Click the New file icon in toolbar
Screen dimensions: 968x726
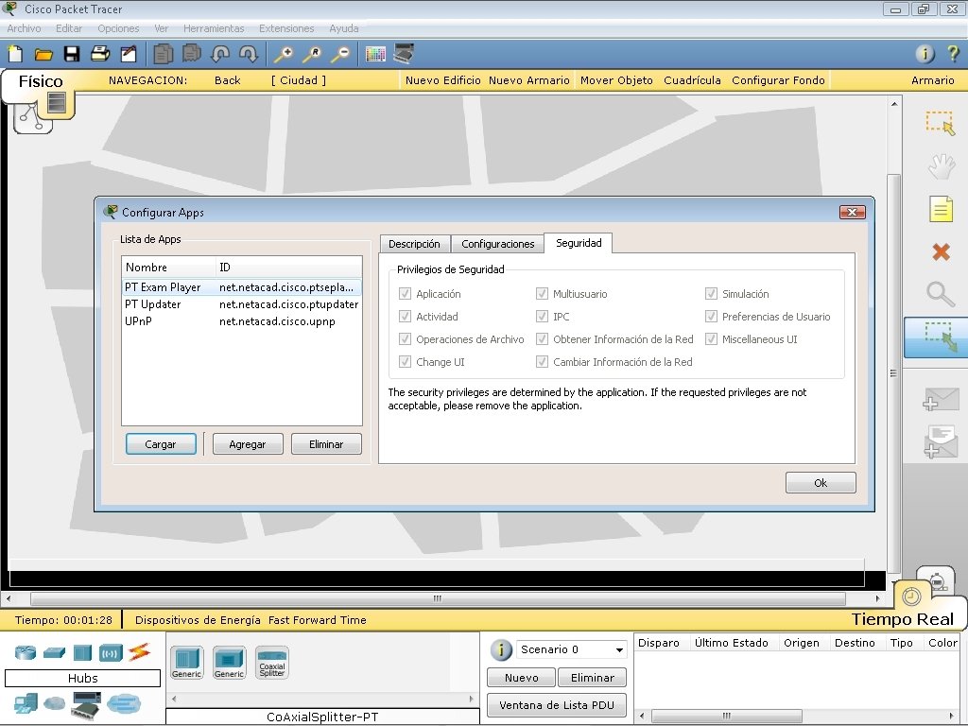[x=15, y=54]
